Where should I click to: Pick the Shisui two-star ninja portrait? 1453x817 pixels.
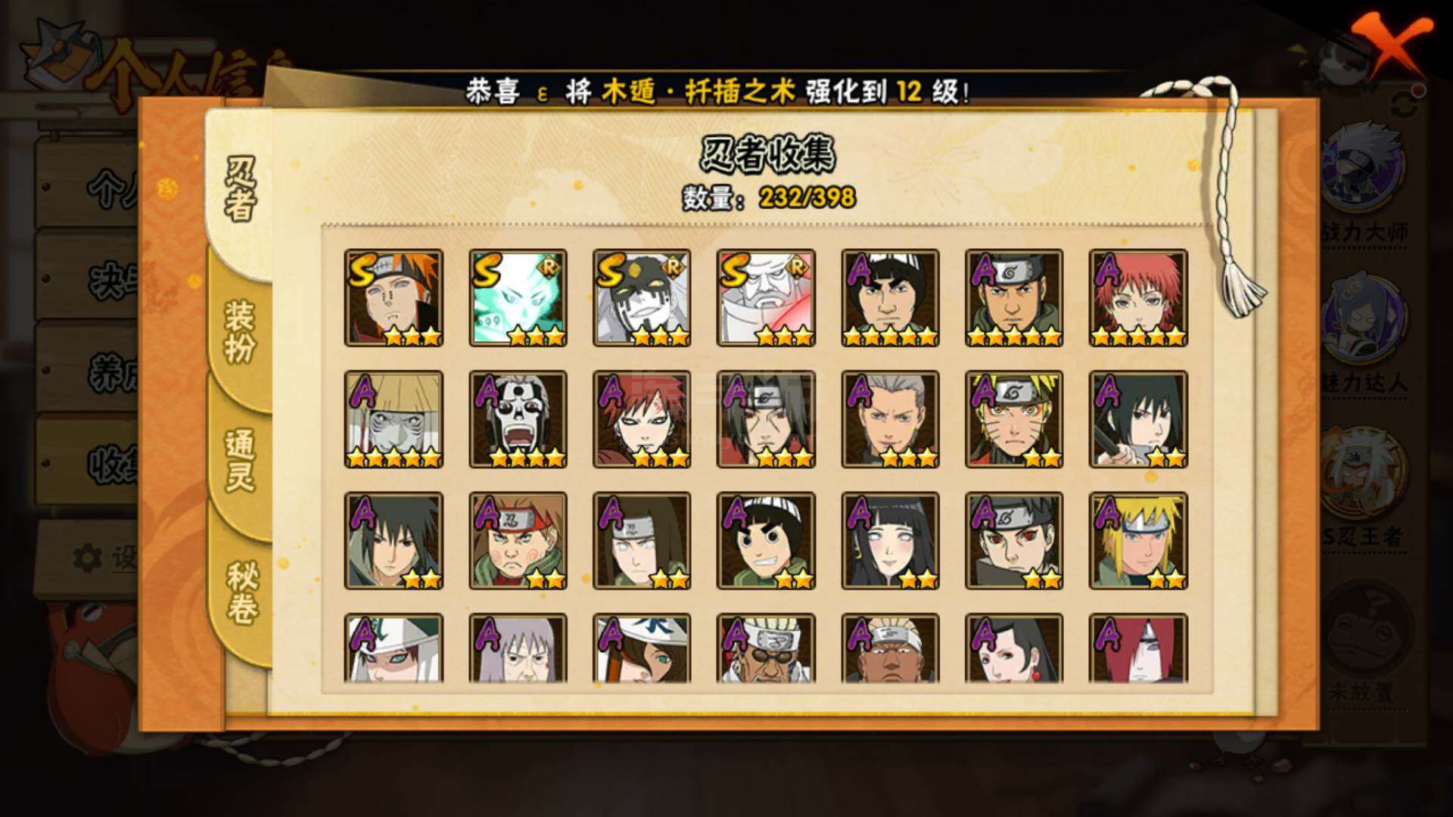click(x=1014, y=541)
